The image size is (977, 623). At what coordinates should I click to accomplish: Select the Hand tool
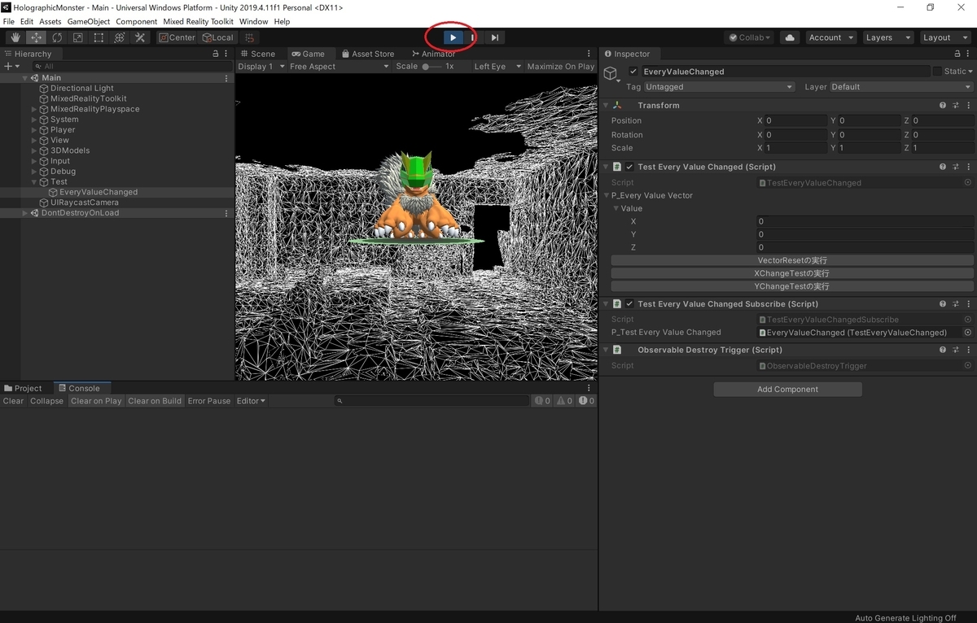(x=15, y=37)
